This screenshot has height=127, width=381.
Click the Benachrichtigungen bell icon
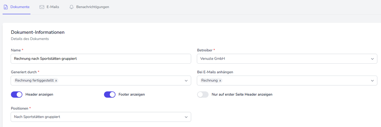[72, 7]
